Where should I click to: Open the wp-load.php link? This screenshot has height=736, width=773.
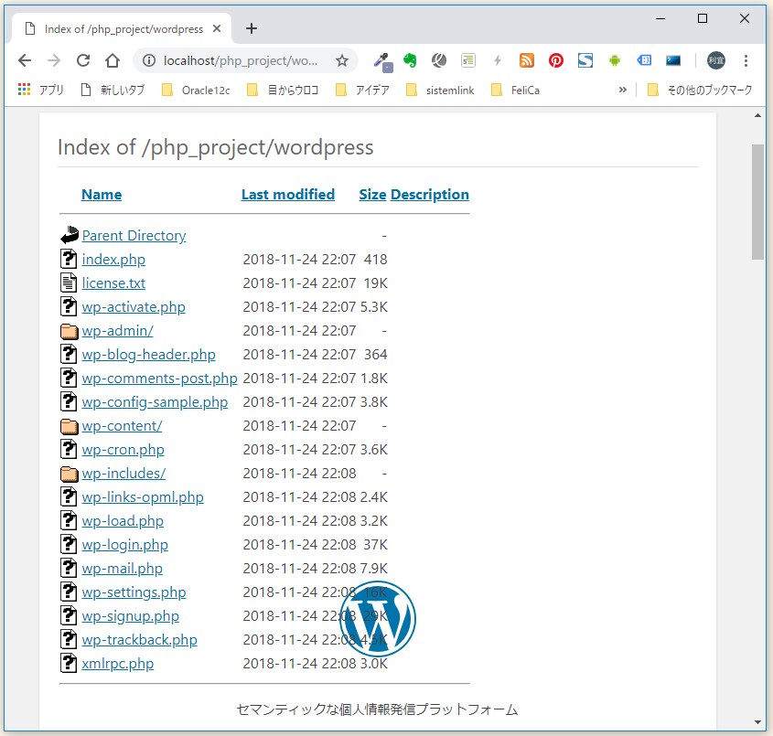pyautogui.click(x=123, y=521)
